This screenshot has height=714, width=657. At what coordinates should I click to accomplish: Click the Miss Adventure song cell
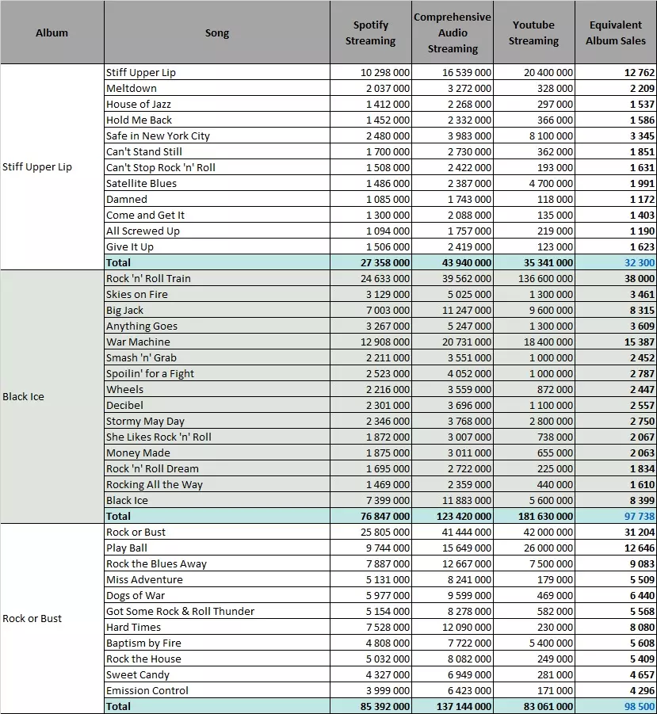pos(216,579)
